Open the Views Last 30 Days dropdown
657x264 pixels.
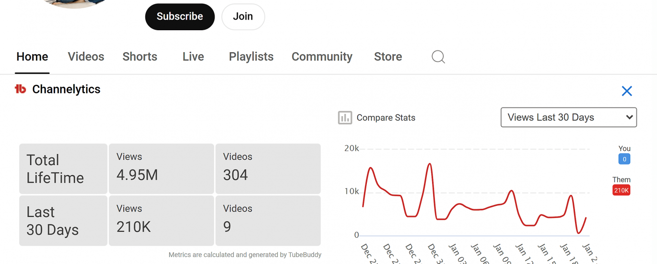click(568, 118)
